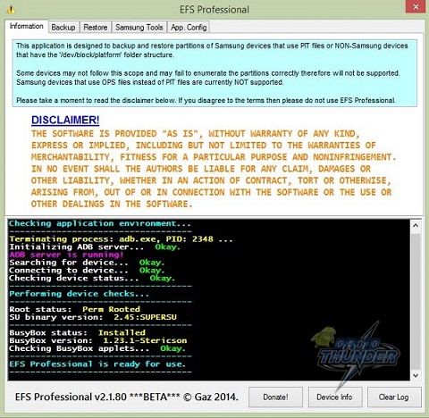Screen dimensions: 429x418
Task: Click the warning icon in title bar
Action: (x=11, y=10)
